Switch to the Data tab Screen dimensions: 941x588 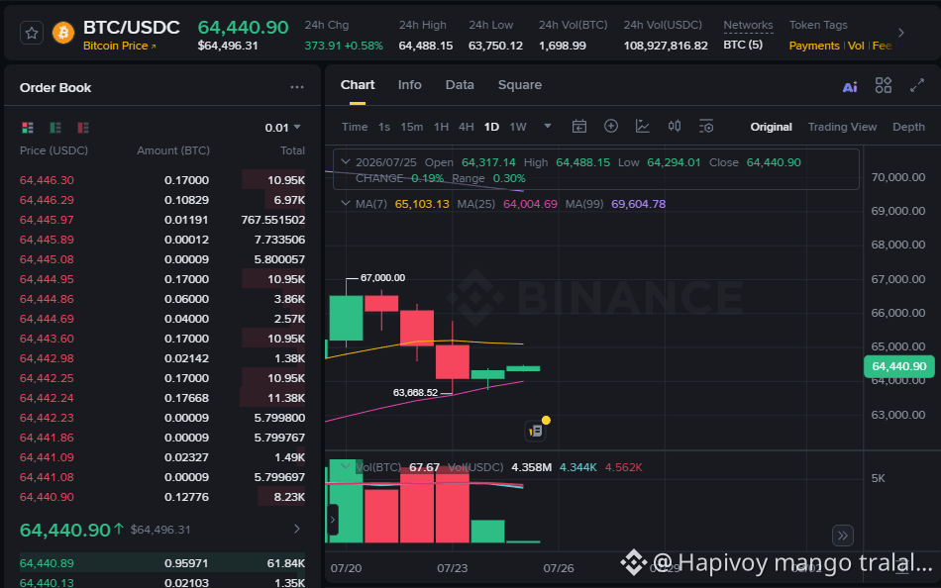(x=460, y=85)
